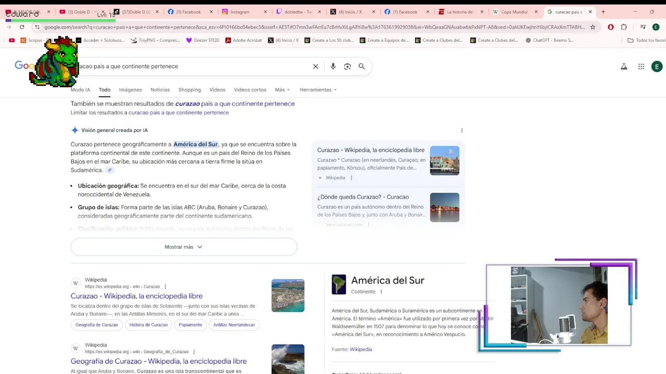Viewport: 666px width, 374px height.
Task: Click the source link icon after Sudamérica
Action: pos(109,170)
